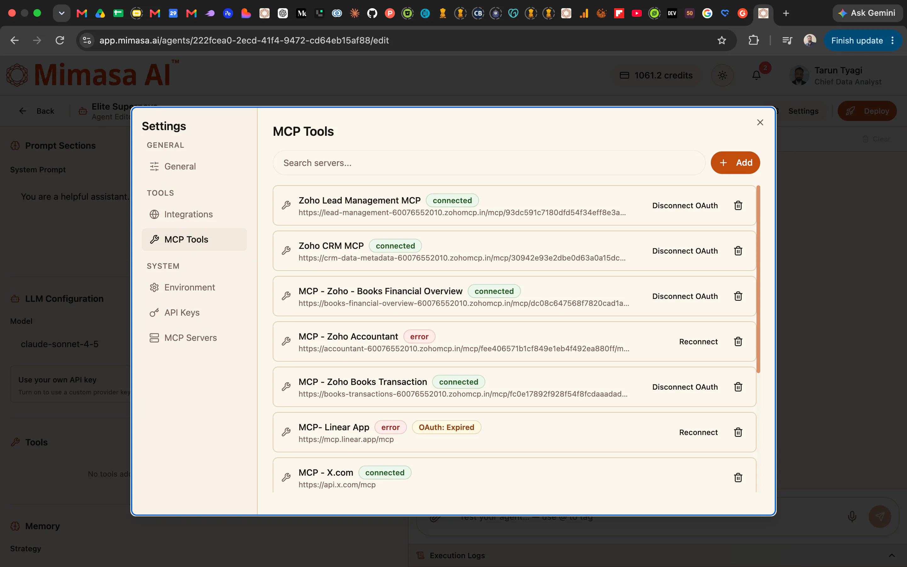Open the notifications bell
Image resolution: width=907 pixels, height=567 pixels.
point(756,75)
